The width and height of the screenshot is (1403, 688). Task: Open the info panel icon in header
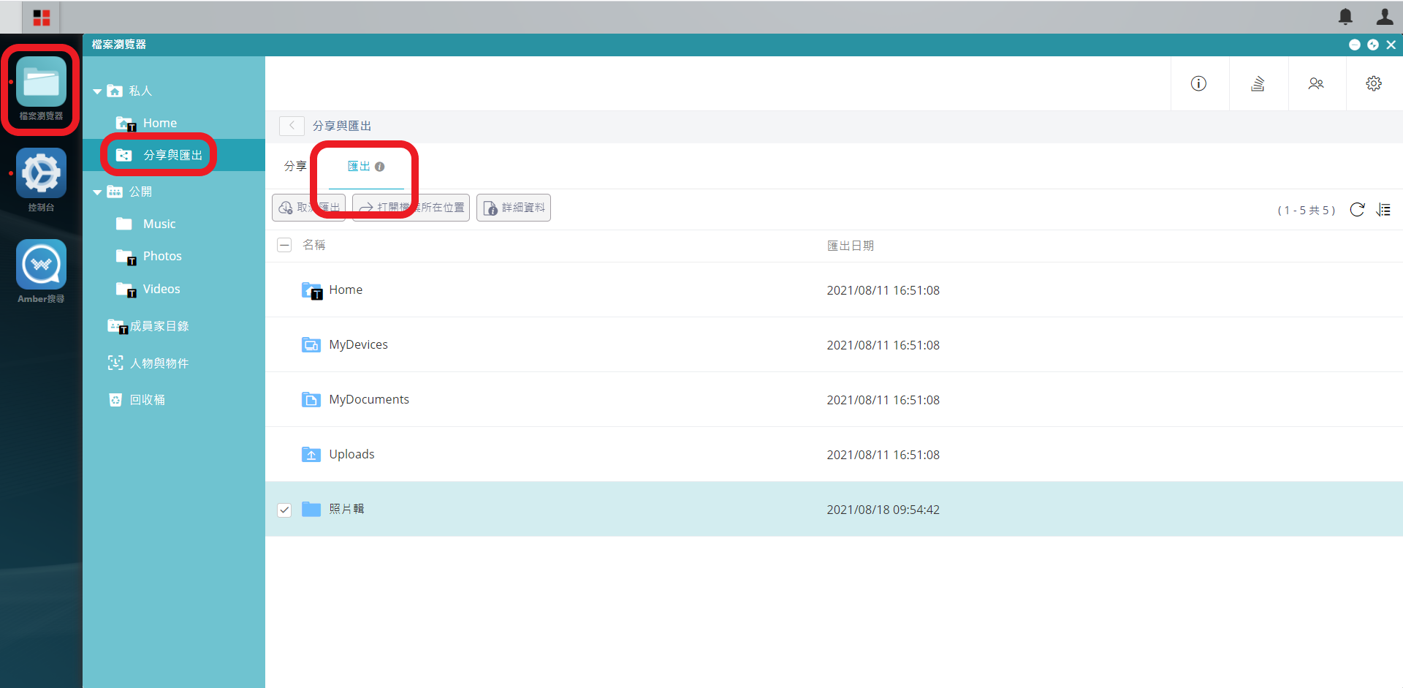coord(1198,83)
